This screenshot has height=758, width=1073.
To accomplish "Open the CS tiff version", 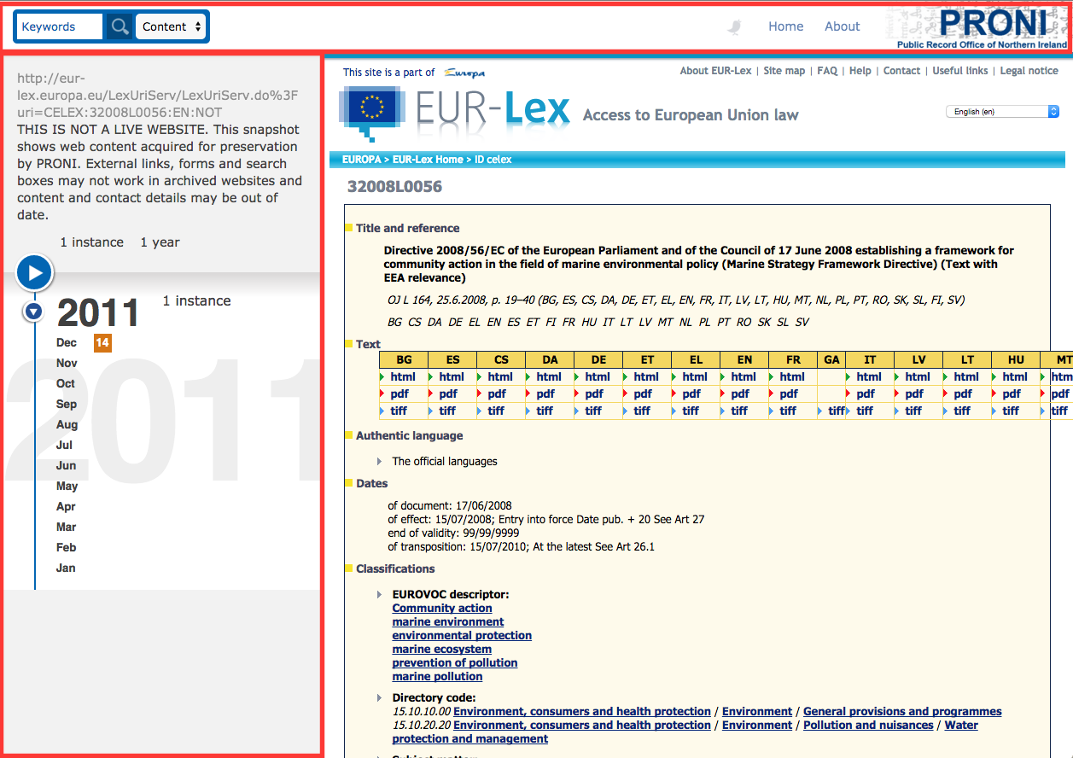I will 496,411.
